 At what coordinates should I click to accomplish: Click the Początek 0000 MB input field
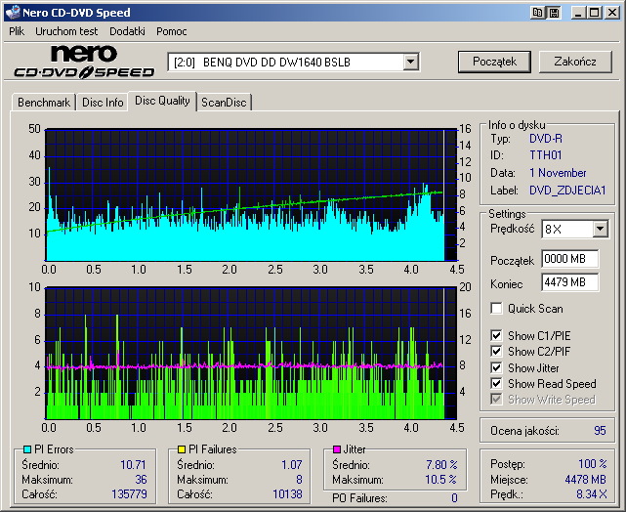pyautogui.click(x=570, y=259)
